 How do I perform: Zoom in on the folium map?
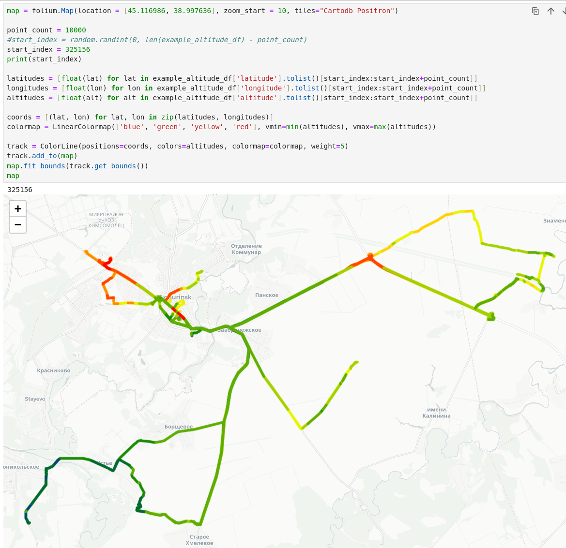tap(18, 208)
